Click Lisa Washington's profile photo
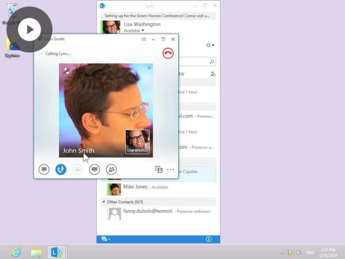 pyautogui.click(x=111, y=27)
